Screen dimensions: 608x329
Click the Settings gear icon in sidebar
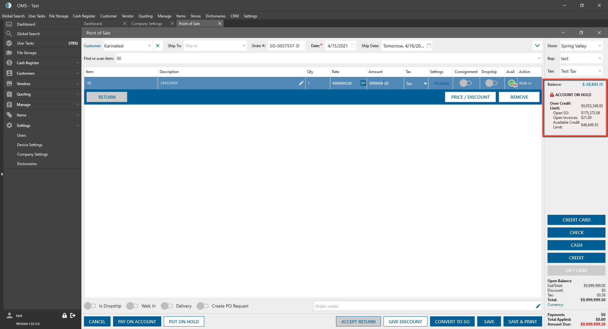(x=9, y=125)
